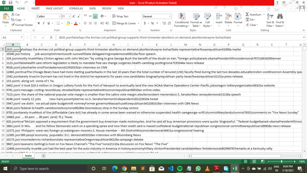
Task: Open the FILE tab
Action: 6,8
